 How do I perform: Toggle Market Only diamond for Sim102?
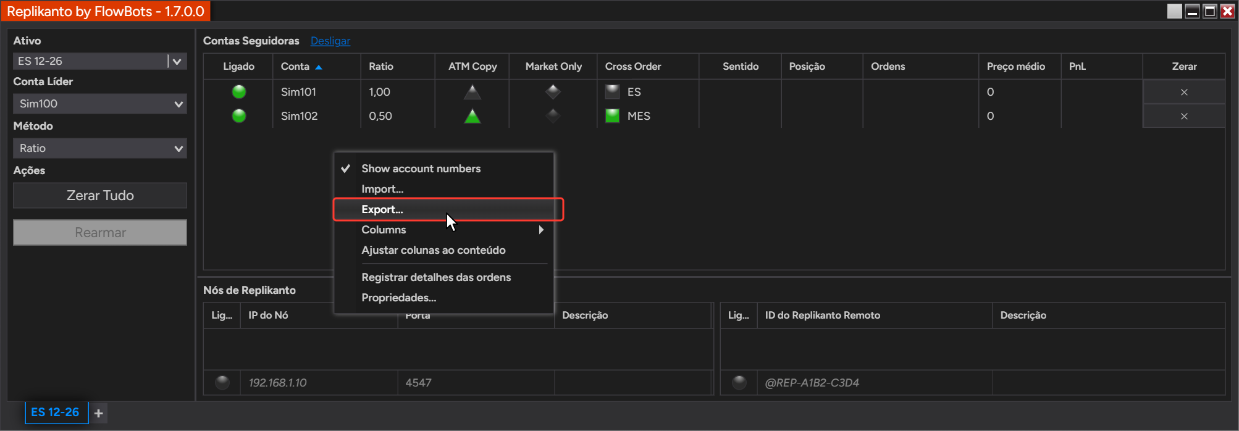[x=553, y=115]
